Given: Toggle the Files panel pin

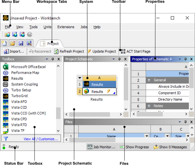Looking at the screenshot, I should click(185, 122).
